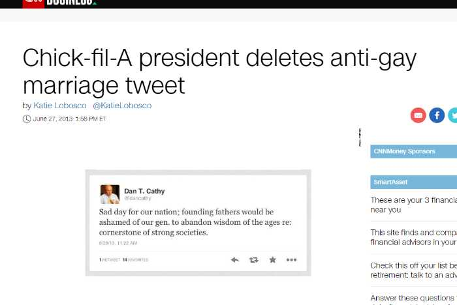457x305 pixels.
Task: Click the Dan T. Cathy name
Action: pos(144,191)
